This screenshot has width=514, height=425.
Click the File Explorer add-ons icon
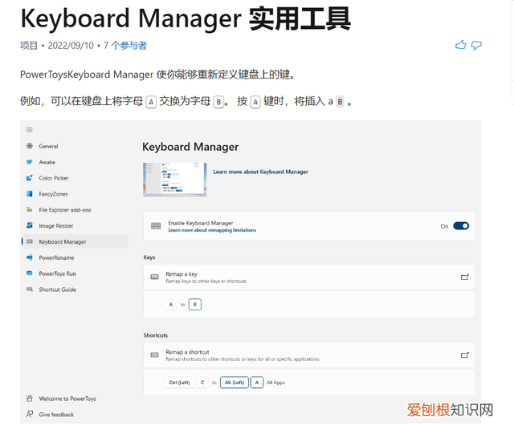coord(30,209)
